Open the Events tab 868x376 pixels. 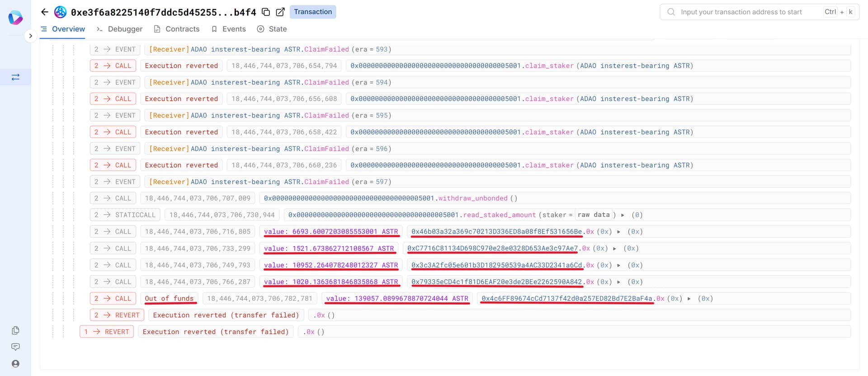228,29
